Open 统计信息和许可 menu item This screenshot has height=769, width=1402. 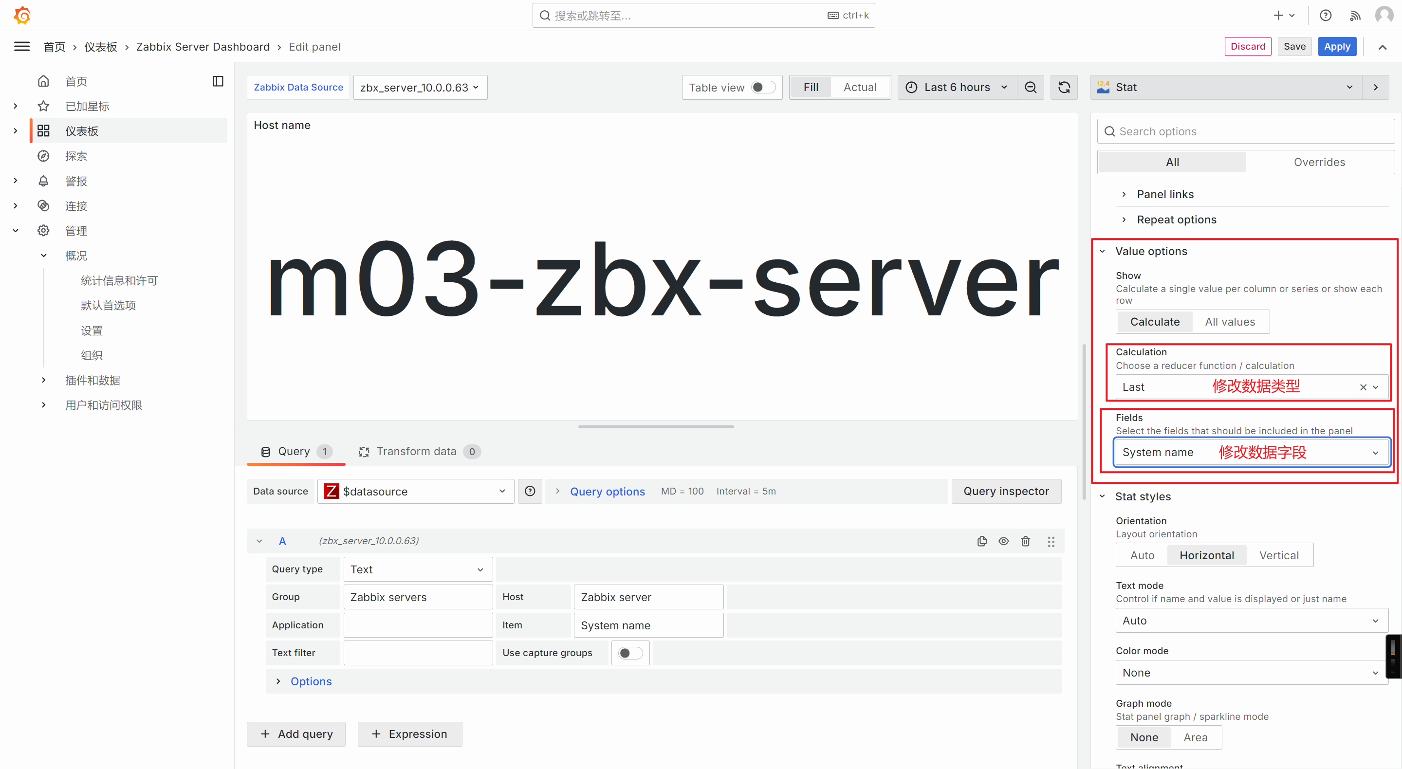click(119, 280)
